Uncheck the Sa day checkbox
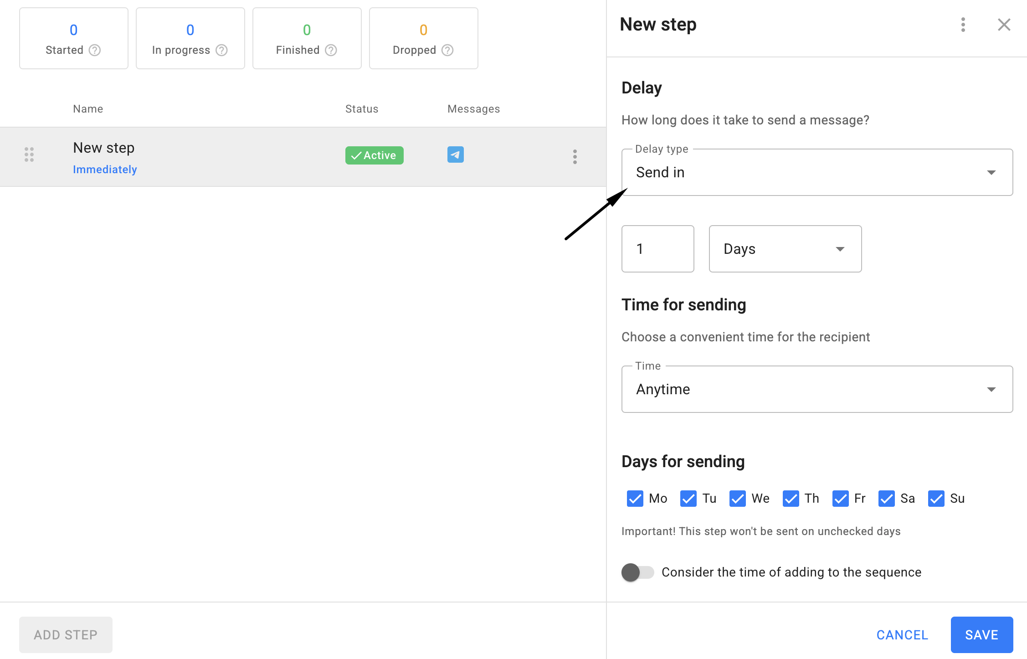Screen dimensions: 1027x659 [886, 499]
